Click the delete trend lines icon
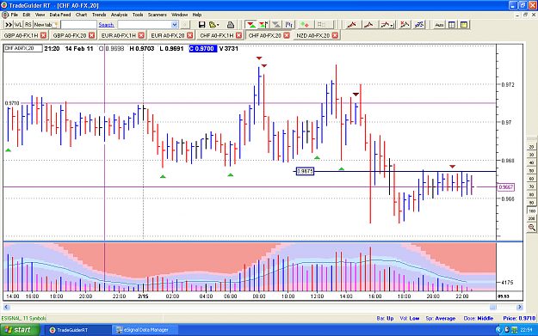The width and height of the screenshot is (538, 336). pos(405,25)
